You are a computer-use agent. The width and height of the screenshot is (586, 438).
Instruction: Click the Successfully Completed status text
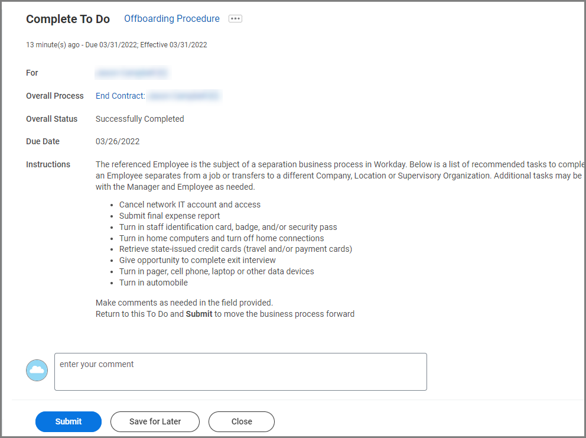click(140, 119)
